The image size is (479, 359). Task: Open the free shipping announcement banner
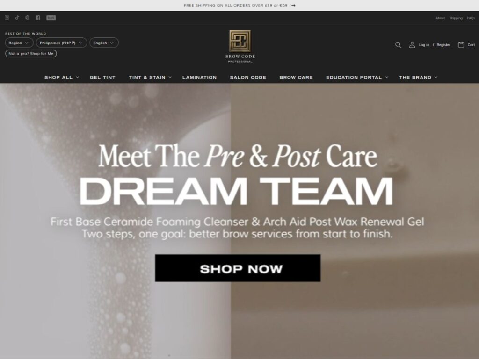click(x=239, y=5)
